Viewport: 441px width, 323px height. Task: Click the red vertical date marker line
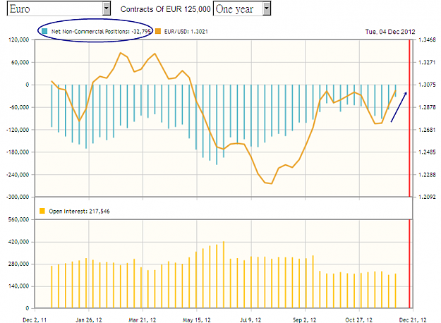coord(409,118)
